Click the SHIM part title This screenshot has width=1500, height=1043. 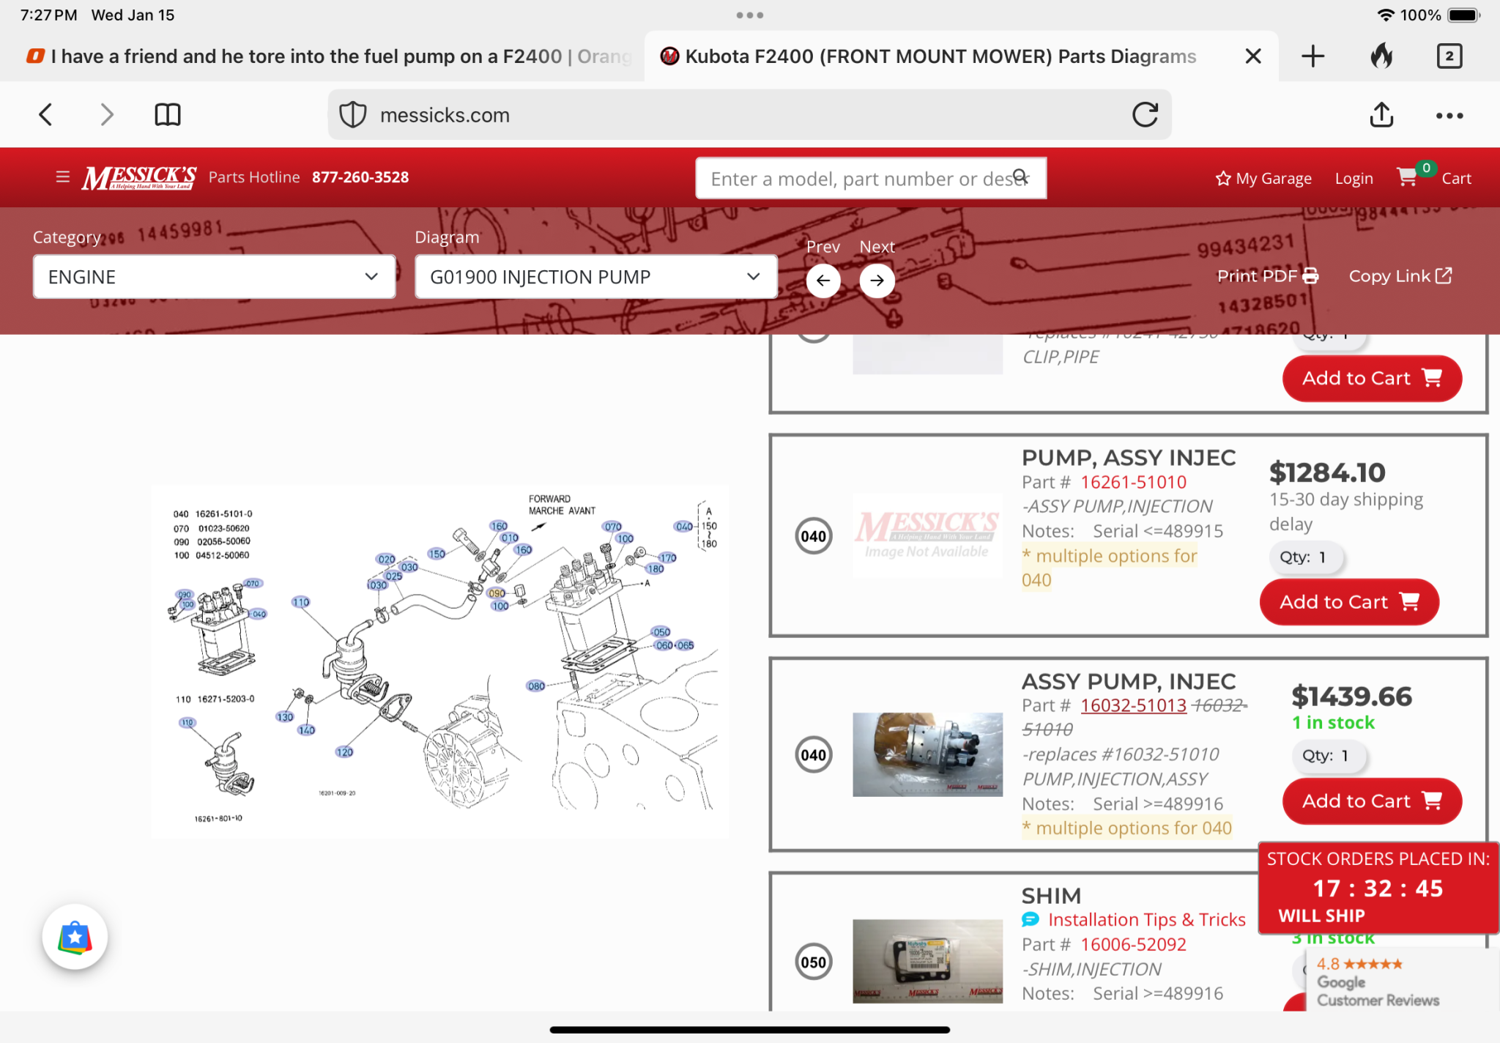[x=1051, y=896]
